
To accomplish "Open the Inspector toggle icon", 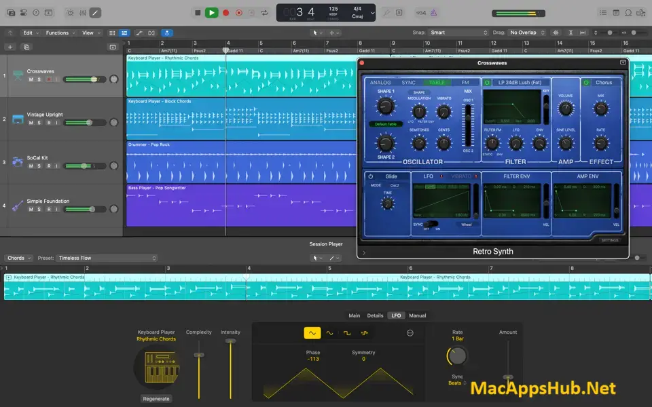I will point(24,13).
